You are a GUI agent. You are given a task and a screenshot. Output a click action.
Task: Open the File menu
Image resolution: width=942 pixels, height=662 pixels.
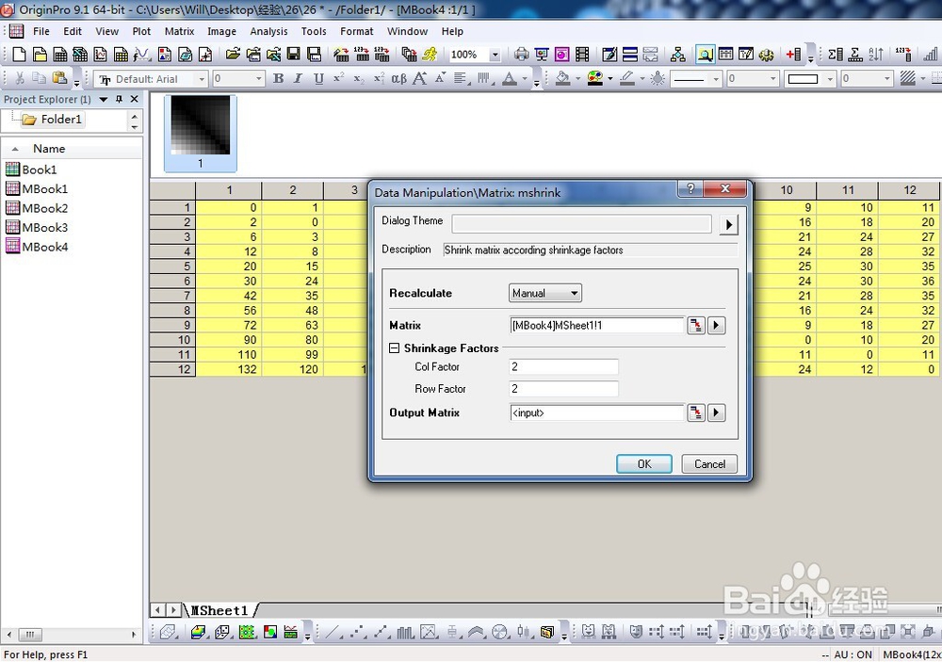point(41,31)
